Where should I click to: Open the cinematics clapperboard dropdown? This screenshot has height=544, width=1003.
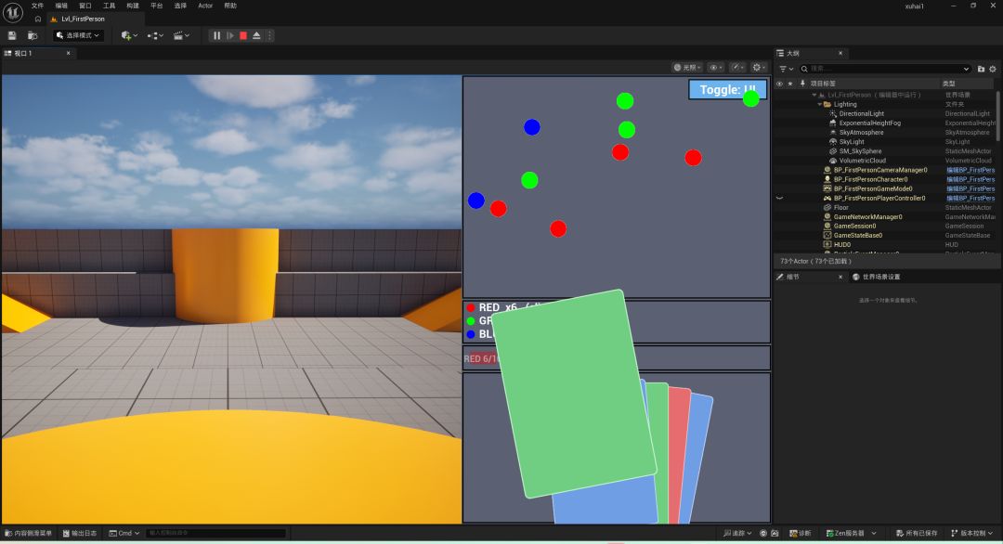pos(182,36)
